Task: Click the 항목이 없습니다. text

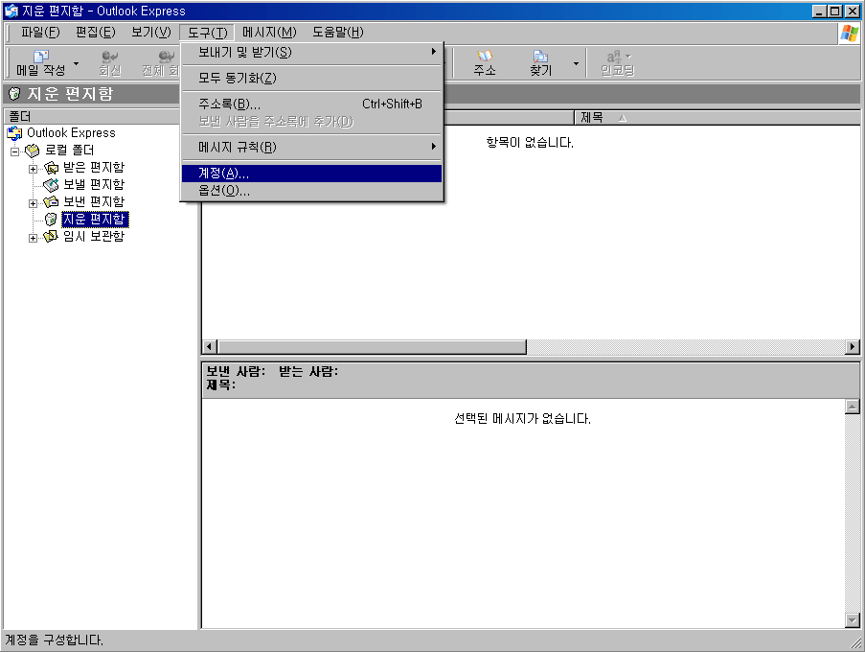Action: [530, 143]
